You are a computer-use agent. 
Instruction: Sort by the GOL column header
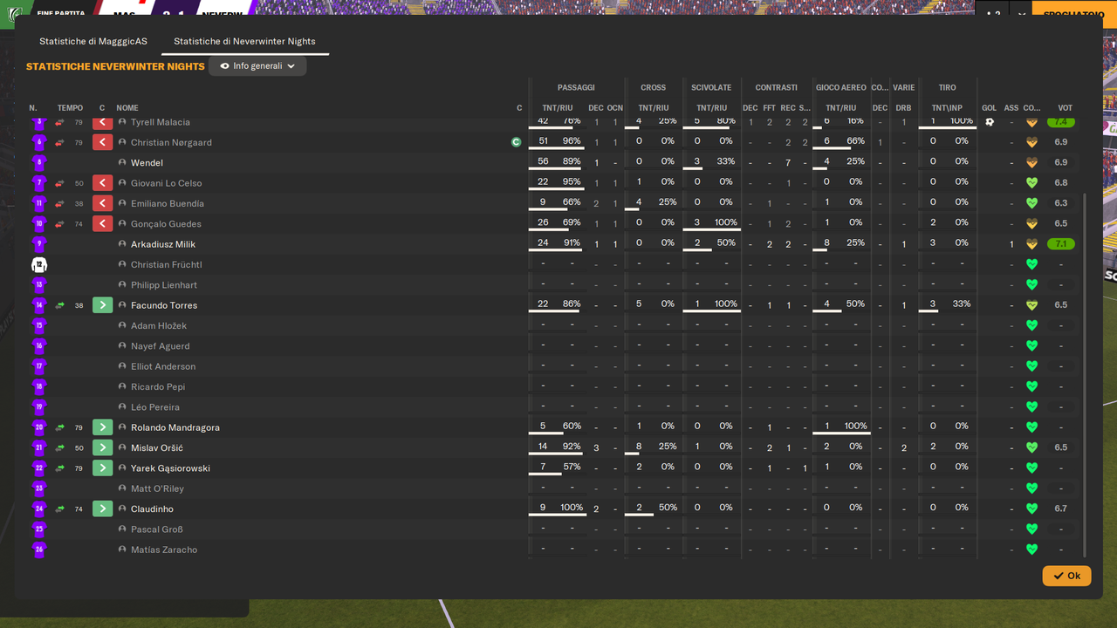989,108
